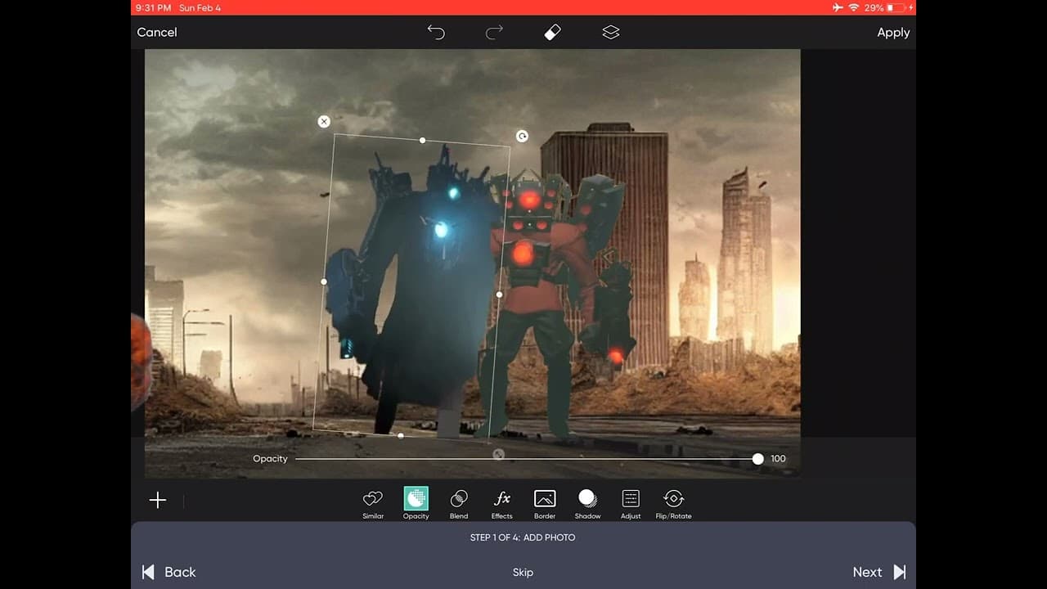
Task: Tap the rotate handle on the selection box
Action: point(522,137)
